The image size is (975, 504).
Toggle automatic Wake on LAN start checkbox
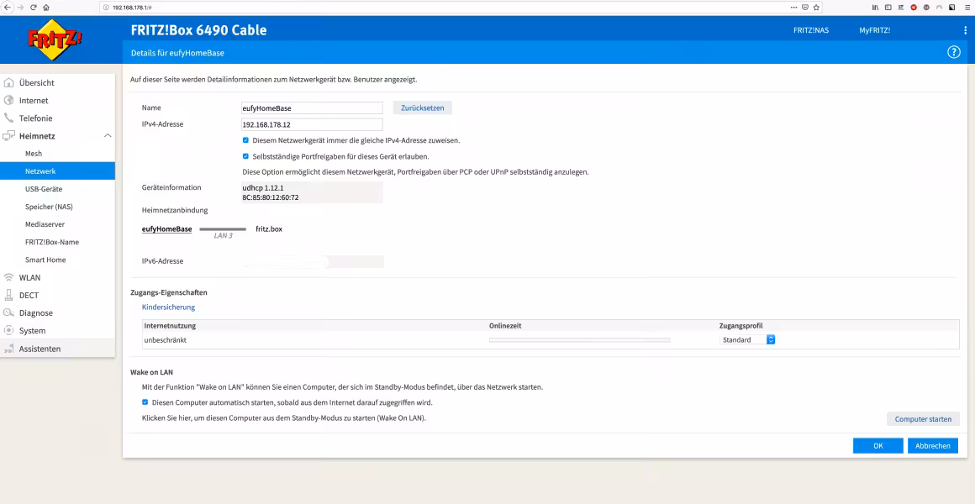click(145, 402)
